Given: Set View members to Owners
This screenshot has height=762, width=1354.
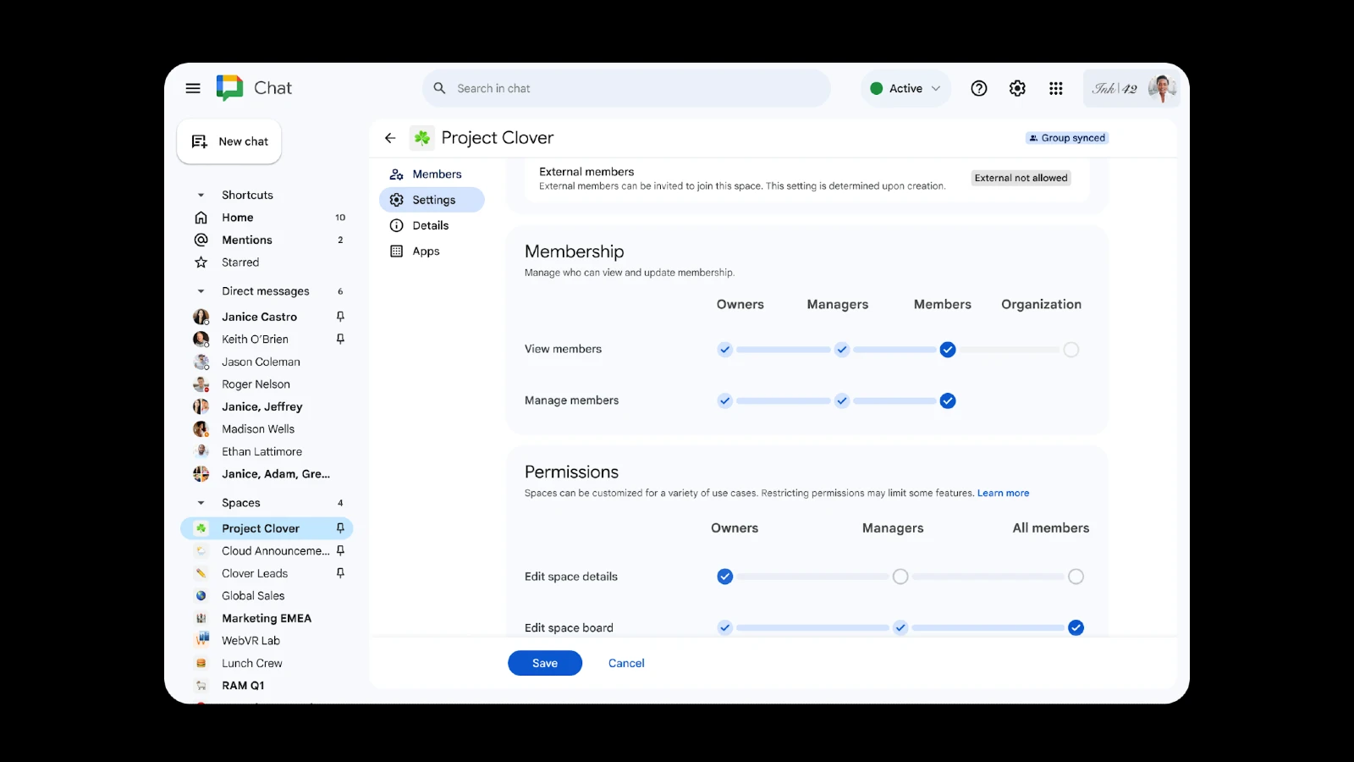Looking at the screenshot, I should pyautogui.click(x=725, y=350).
